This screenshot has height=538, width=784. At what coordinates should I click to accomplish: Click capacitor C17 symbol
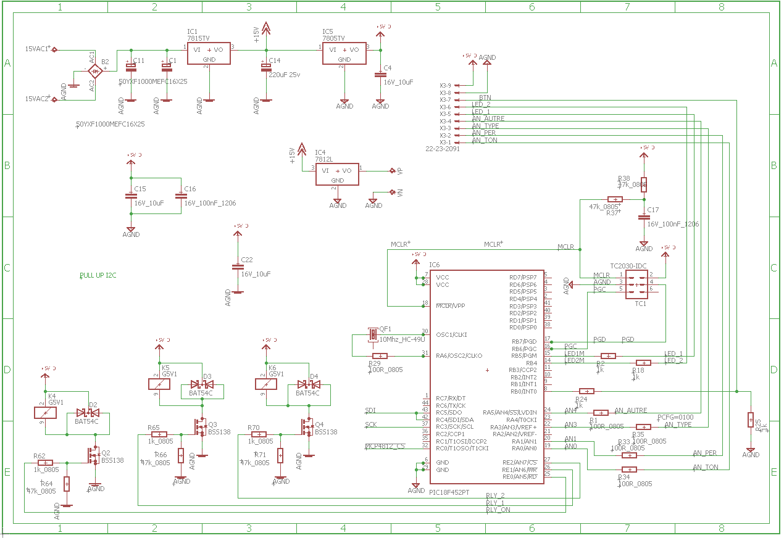point(643,217)
